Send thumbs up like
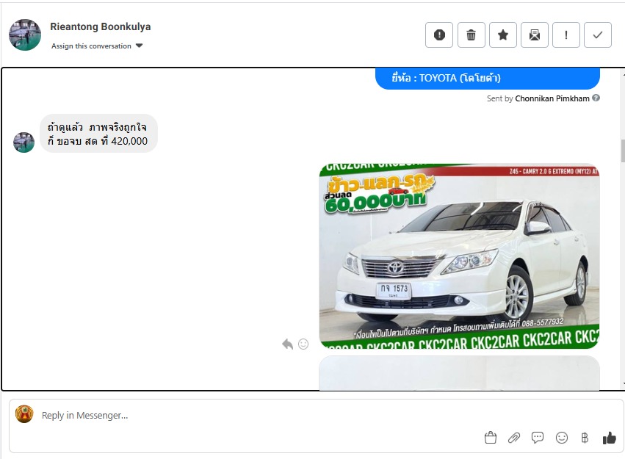The width and height of the screenshot is (625, 459). 609,438
